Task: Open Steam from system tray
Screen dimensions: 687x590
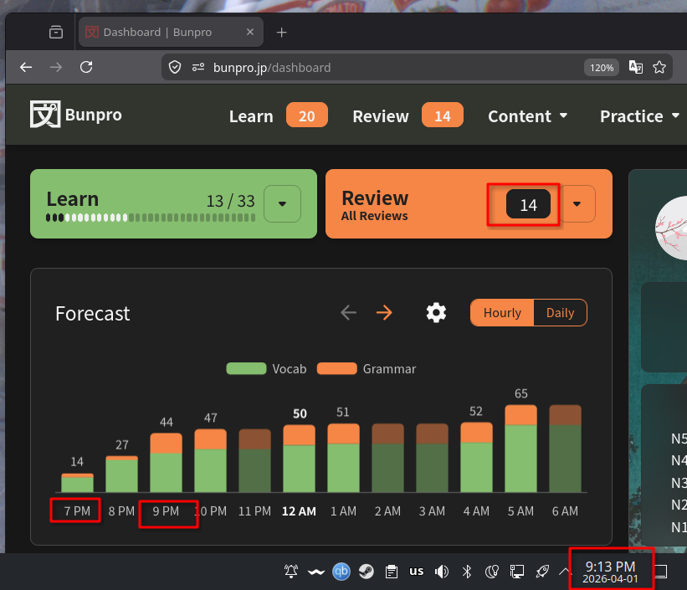Action: tap(367, 572)
